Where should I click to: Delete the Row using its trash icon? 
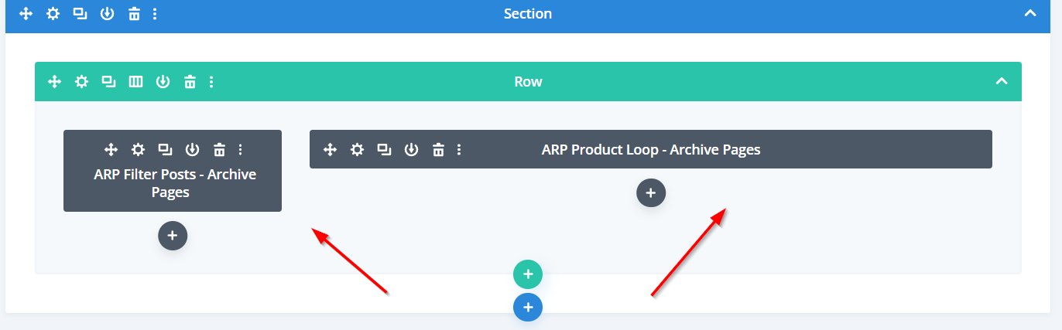pyautogui.click(x=190, y=81)
